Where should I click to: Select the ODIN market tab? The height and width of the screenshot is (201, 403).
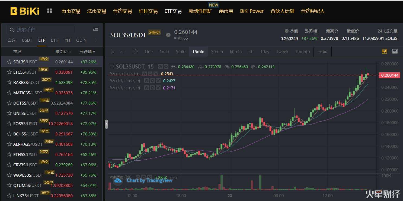pyautogui.click(x=81, y=40)
